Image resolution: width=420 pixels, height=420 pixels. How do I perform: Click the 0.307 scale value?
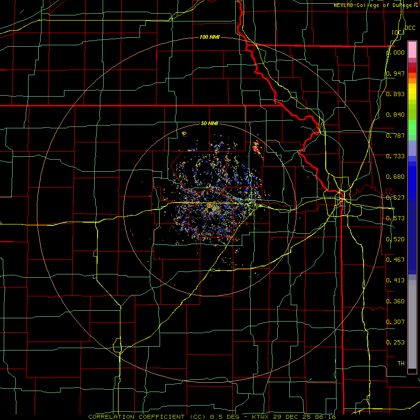pyautogui.click(x=395, y=322)
